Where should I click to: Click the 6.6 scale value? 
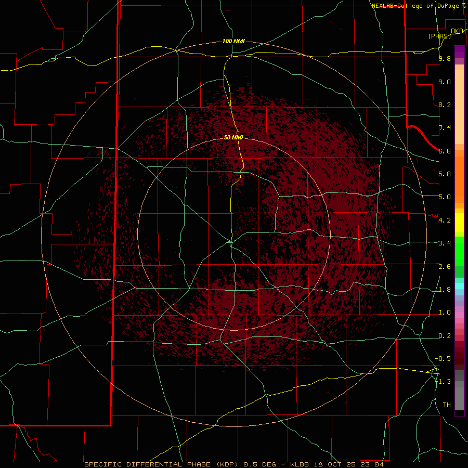(x=445, y=151)
